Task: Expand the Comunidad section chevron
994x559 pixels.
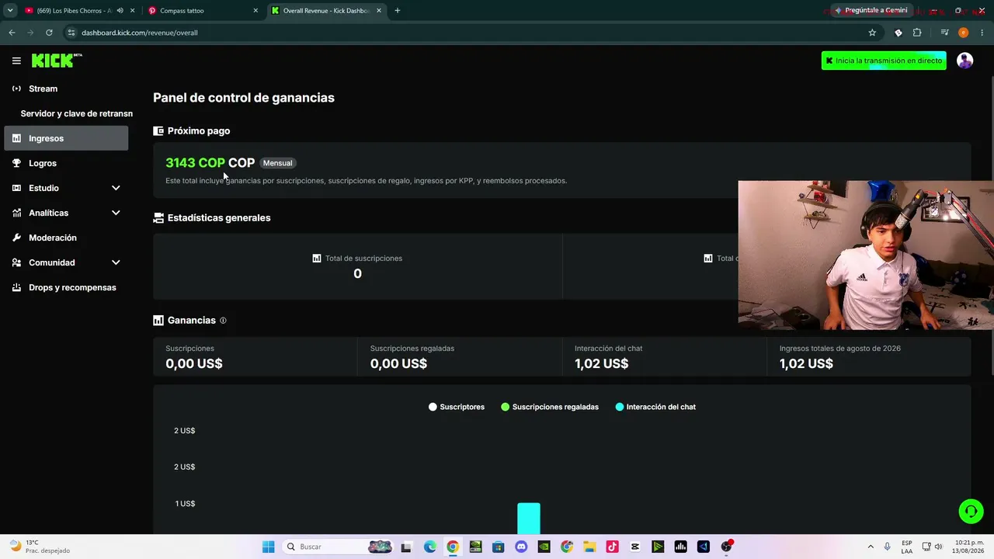Action: pyautogui.click(x=116, y=262)
